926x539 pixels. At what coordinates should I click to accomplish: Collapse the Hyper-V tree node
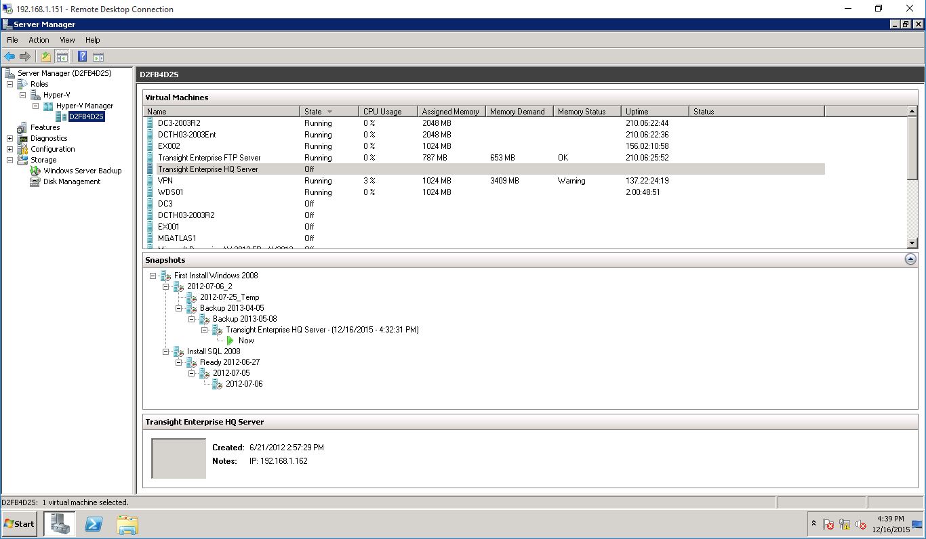click(x=23, y=95)
